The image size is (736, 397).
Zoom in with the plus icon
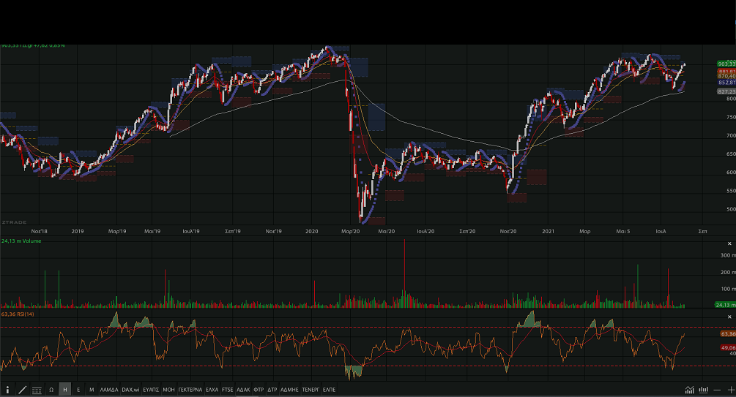pyautogui.click(x=730, y=390)
